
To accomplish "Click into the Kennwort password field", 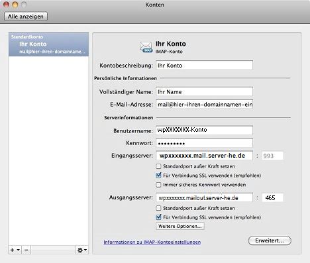I will 204,143.
